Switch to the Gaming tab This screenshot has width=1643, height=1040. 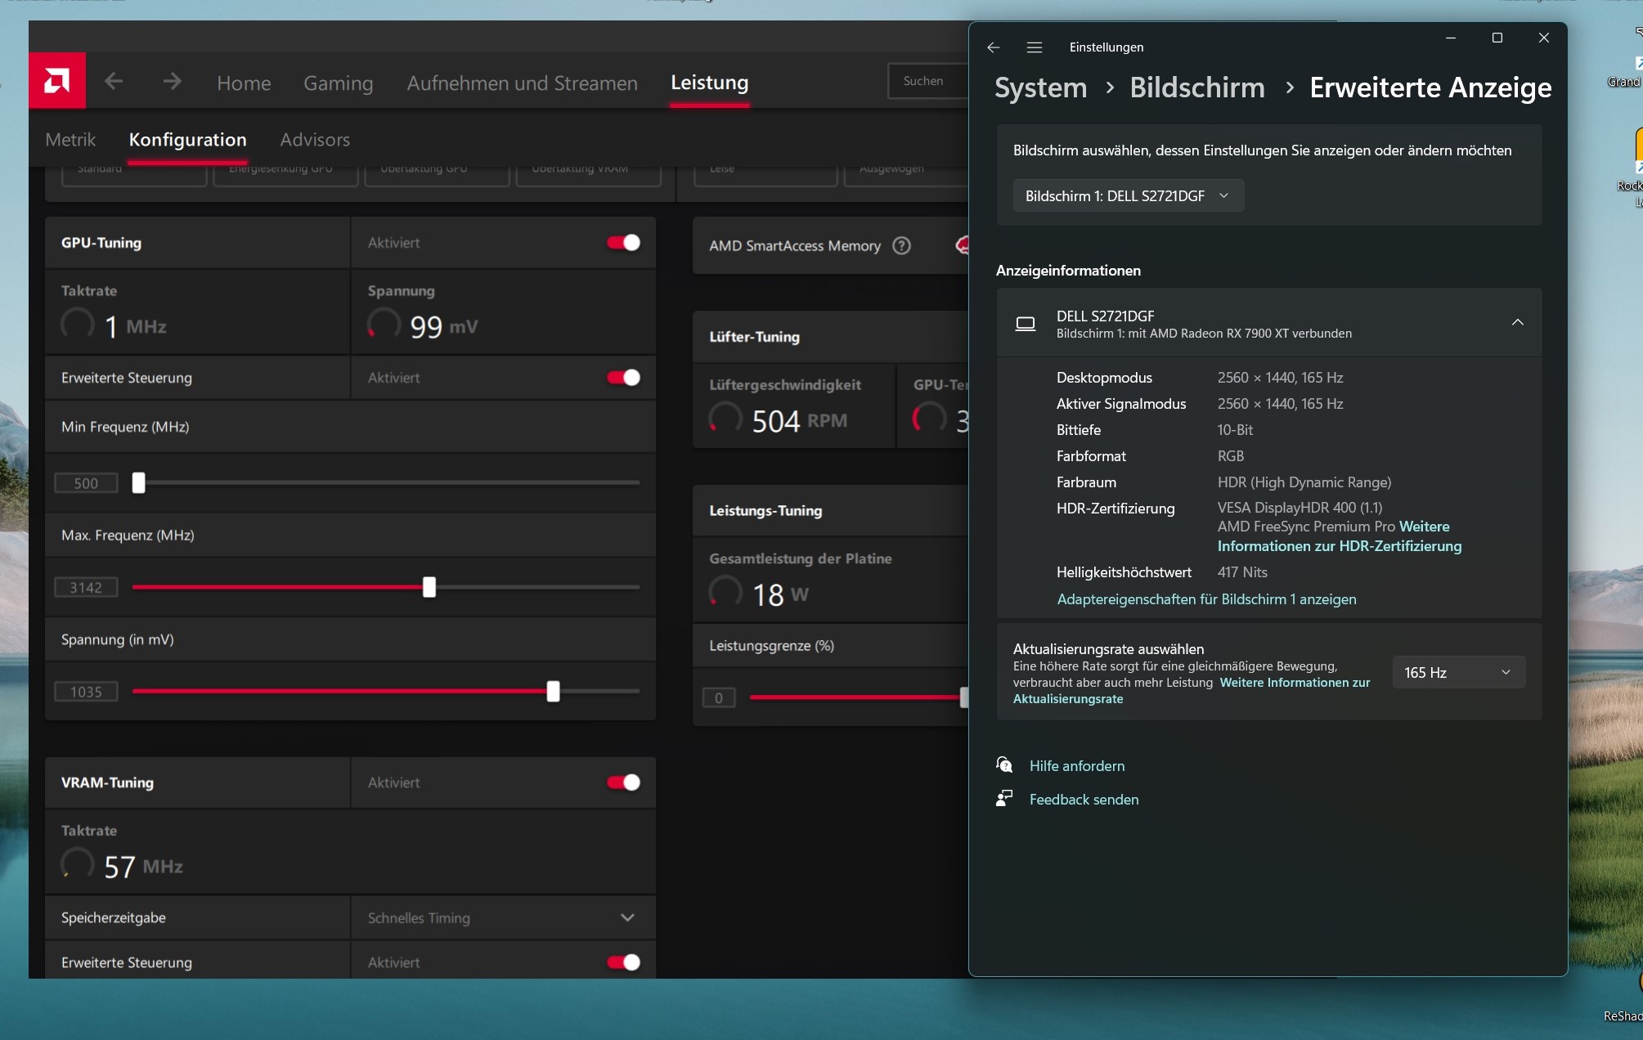click(x=338, y=83)
